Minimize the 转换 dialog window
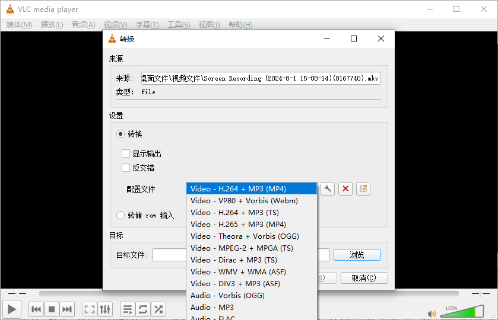Viewport: 498px width, 320px height. [327, 39]
